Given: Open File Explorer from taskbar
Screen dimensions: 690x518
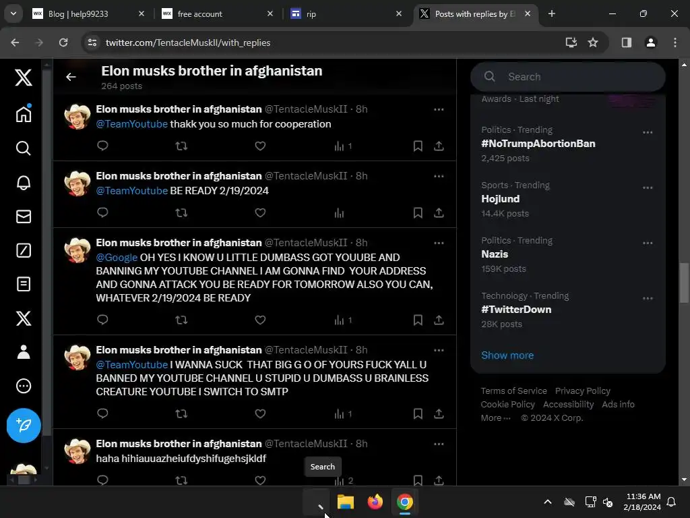Looking at the screenshot, I should point(346,502).
